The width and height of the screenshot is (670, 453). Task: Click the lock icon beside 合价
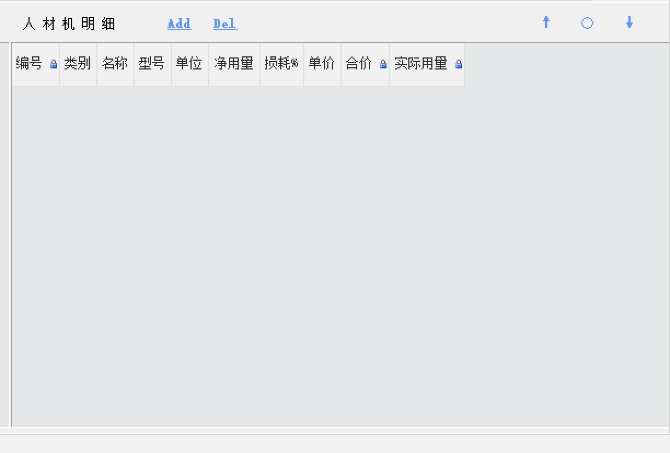pos(383,65)
